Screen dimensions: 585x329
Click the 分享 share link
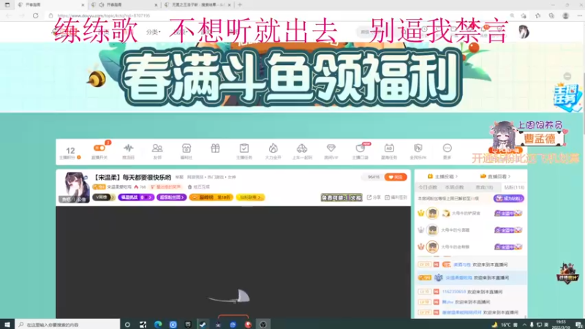[374, 197]
